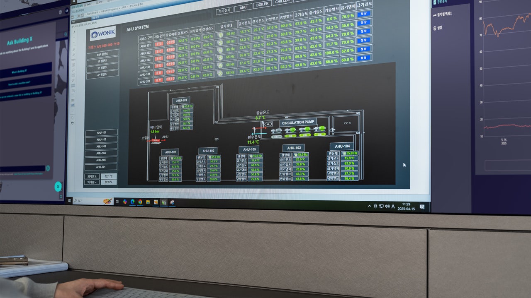
Task: Toggle 수동운전 for AHU-103
Action: (x=171, y=58)
